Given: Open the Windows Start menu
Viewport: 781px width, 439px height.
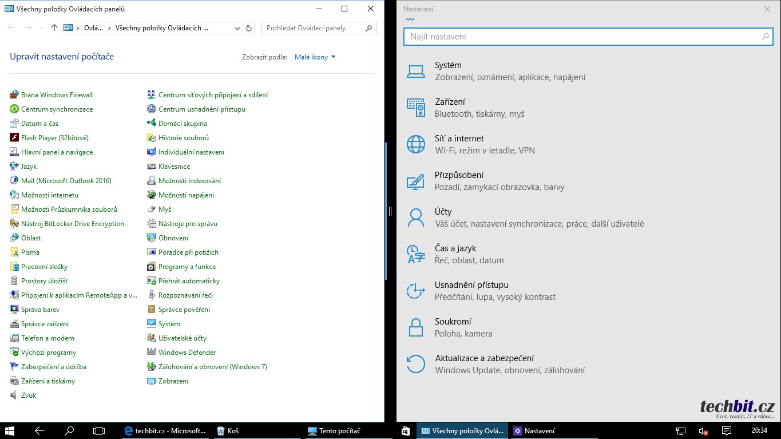Looking at the screenshot, I should pos(10,431).
